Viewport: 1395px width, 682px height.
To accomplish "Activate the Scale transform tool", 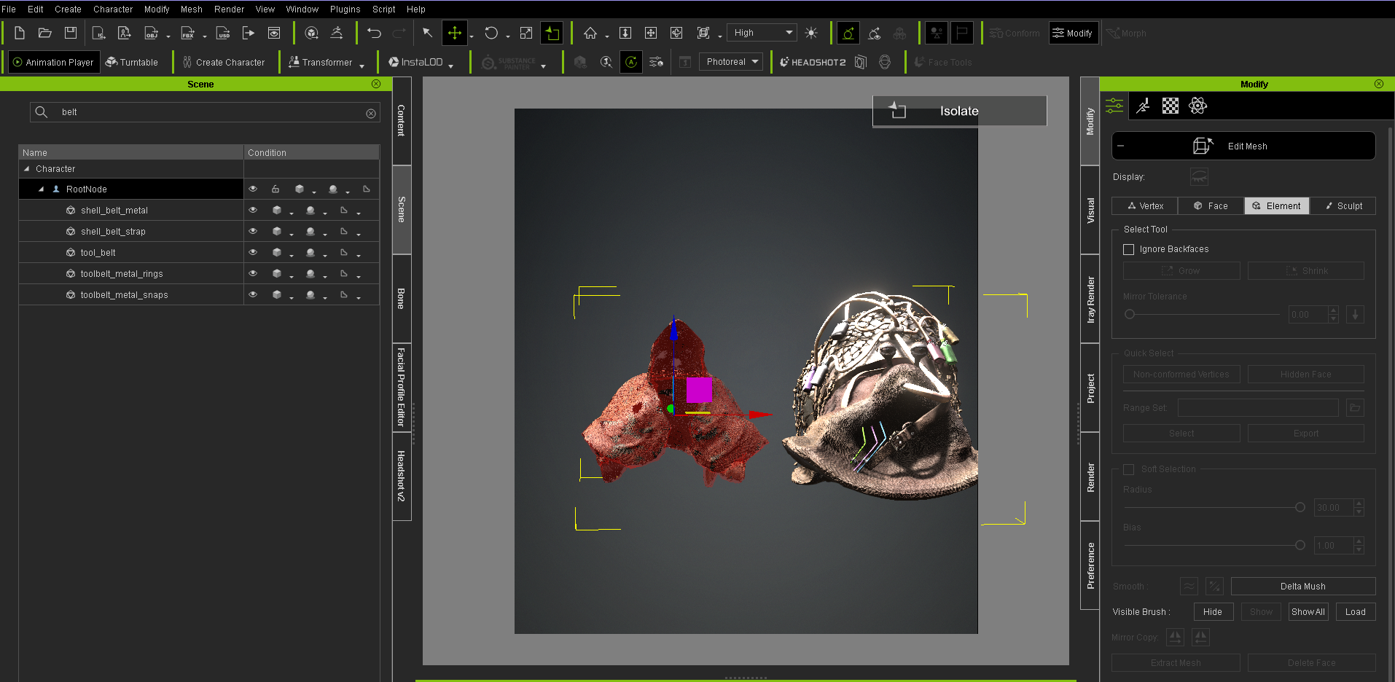I will [x=526, y=33].
